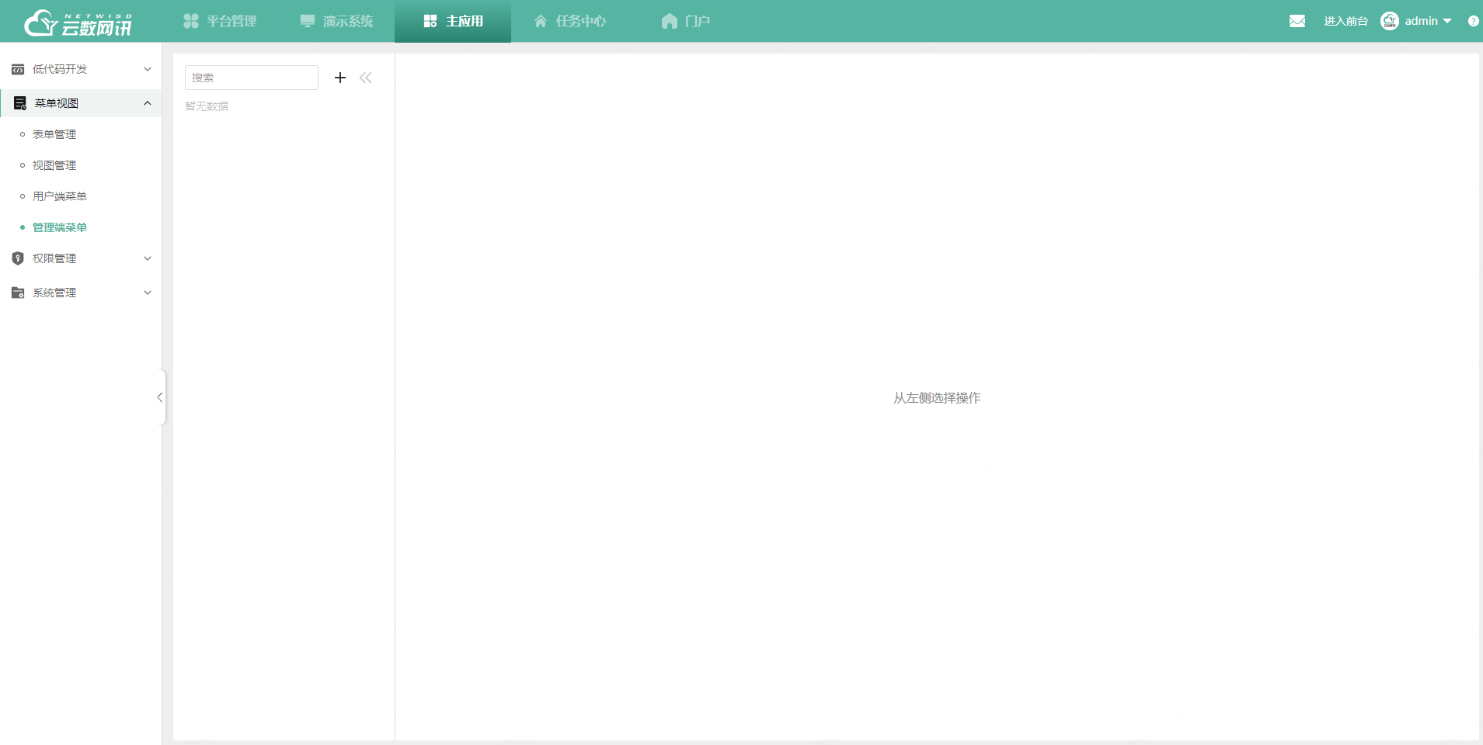
Task: Click the admin user avatar icon
Action: pos(1391,21)
